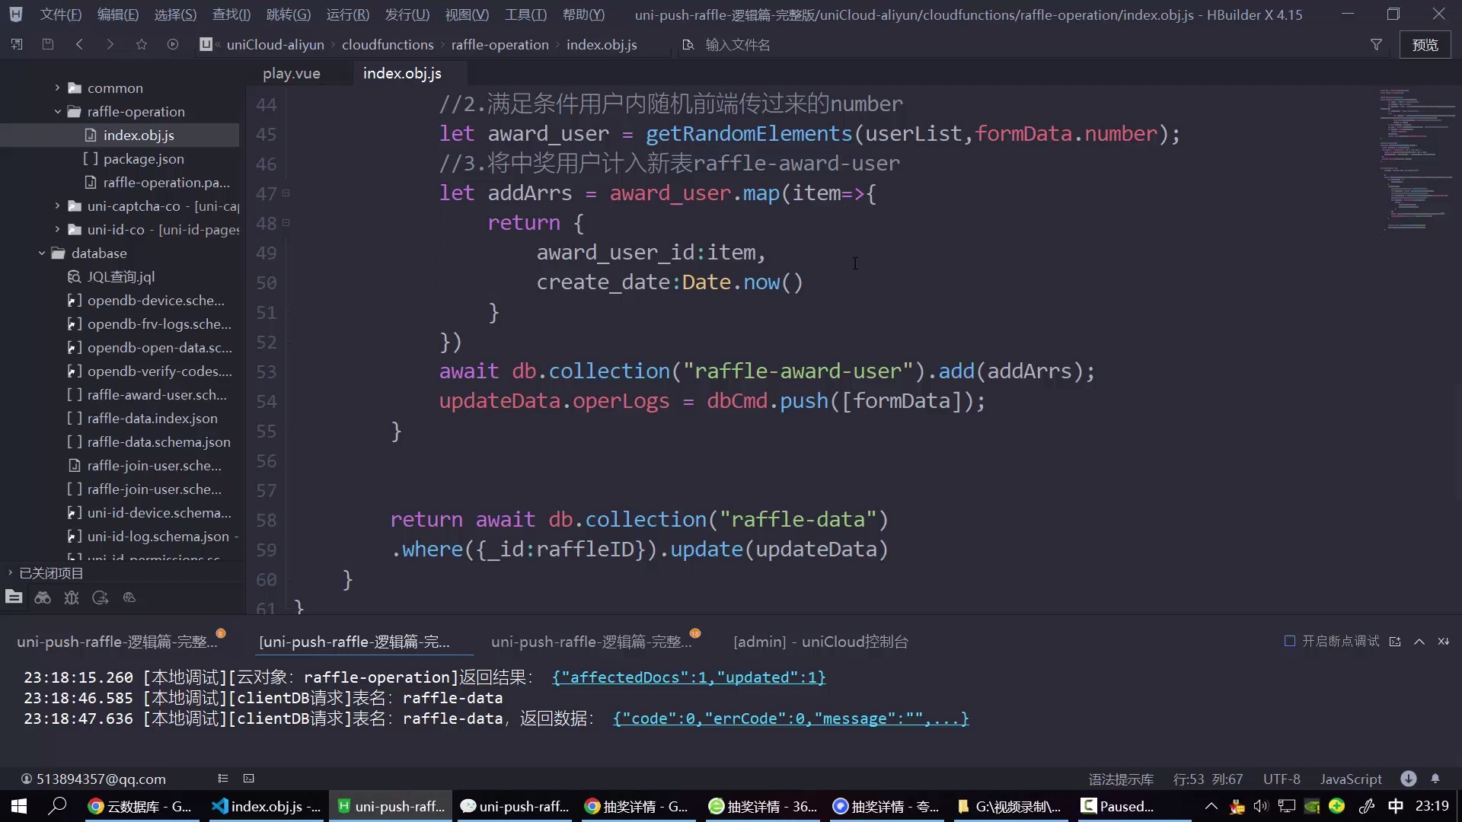Toggle code fold on line 48
Screen dimensions: 1462x822
click(x=286, y=223)
